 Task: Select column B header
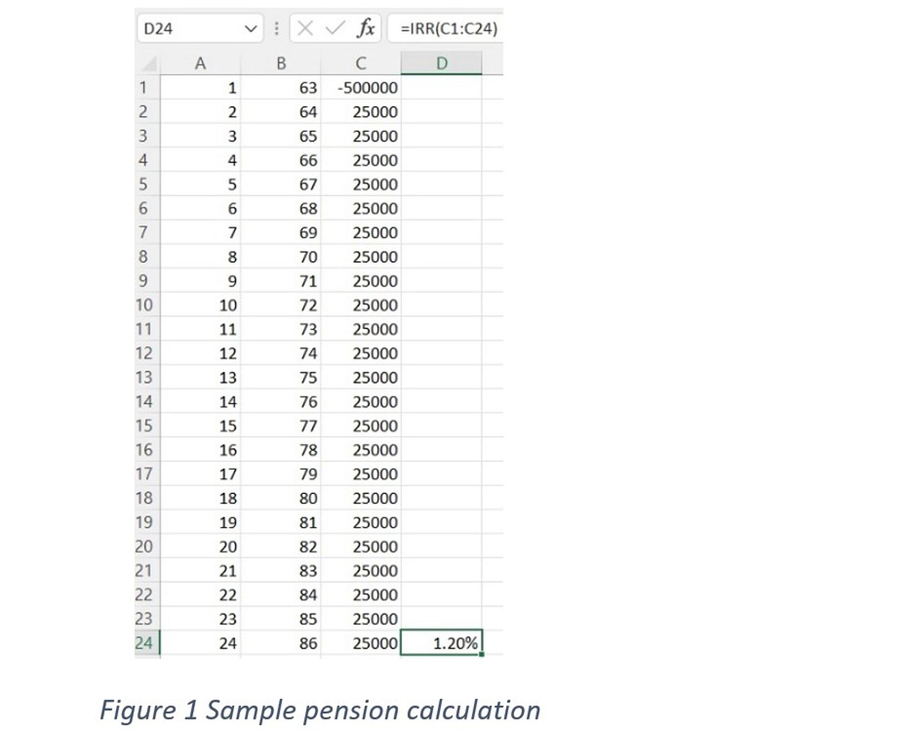tap(281, 63)
